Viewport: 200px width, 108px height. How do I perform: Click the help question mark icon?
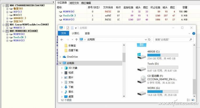(194, 33)
